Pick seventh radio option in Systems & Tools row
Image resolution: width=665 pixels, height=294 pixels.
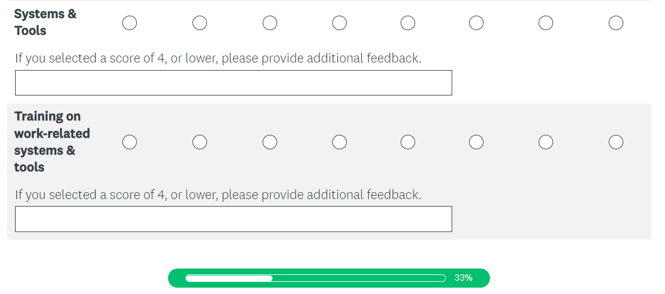(546, 23)
